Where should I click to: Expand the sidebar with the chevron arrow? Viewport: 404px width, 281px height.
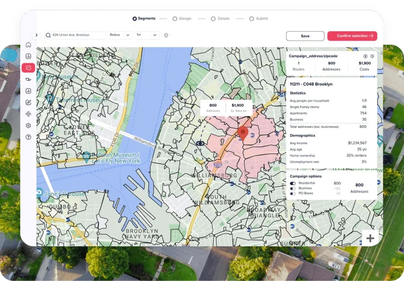[36, 35]
